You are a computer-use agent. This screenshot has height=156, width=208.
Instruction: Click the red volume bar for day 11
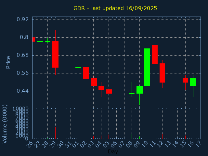pyautogui.click(x=155, y=136)
